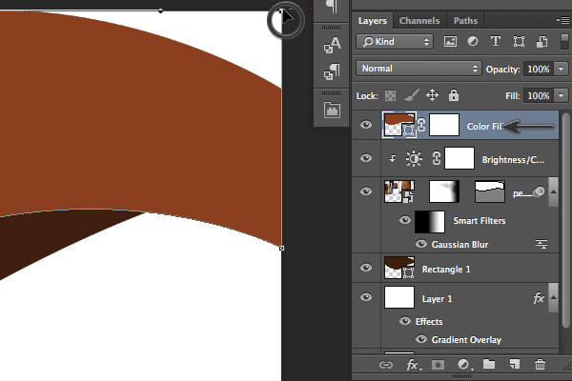The width and height of the screenshot is (572, 381).
Task: Filter layers by shape layer icon
Action: tap(519, 42)
